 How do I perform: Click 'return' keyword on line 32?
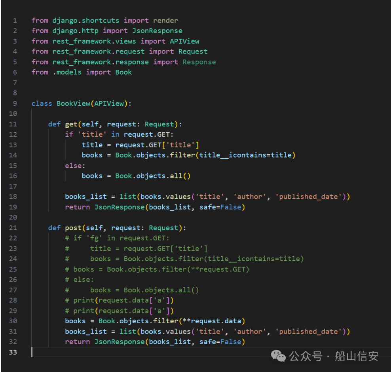click(x=78, y=341)
